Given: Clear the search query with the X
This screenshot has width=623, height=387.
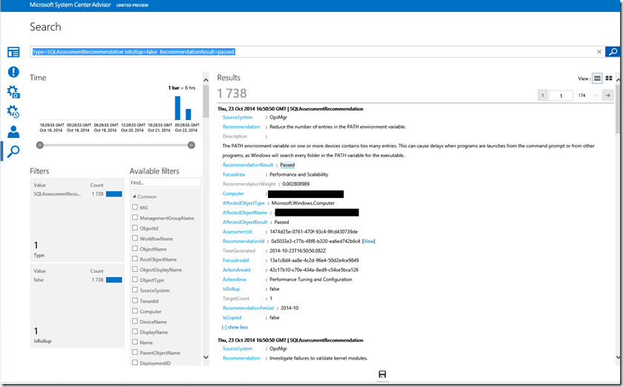Looking at the screenshot, I should click(x=599, y=52).
